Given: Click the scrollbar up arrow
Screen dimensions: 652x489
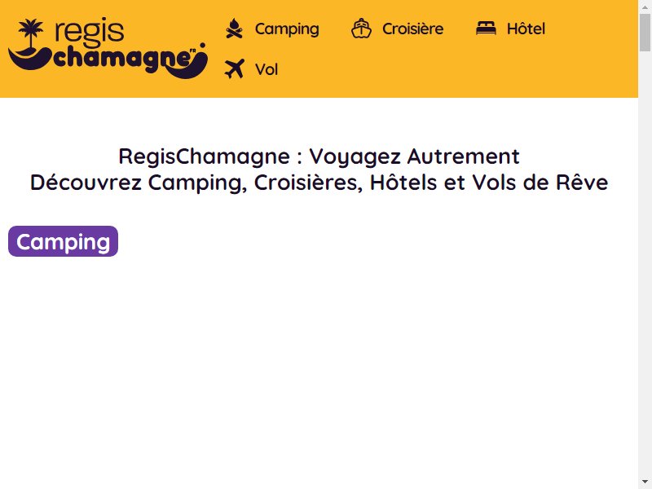Looking at the screenshot, I should 645,6.
